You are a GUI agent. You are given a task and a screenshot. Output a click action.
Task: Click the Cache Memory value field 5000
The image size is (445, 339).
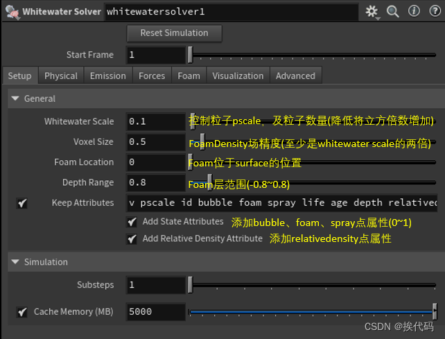coord(155,312)
